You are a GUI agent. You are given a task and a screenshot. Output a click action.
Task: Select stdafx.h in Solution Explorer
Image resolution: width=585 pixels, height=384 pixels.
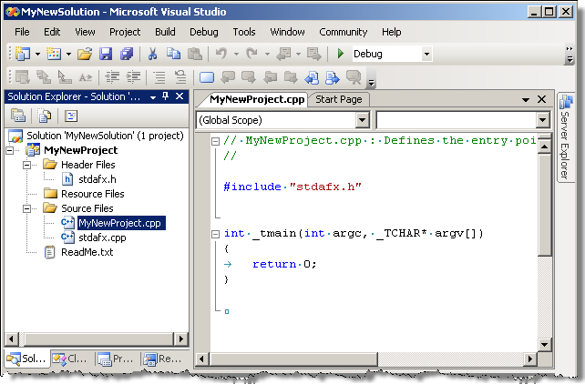pyautogui.click(x=97, y=179)
